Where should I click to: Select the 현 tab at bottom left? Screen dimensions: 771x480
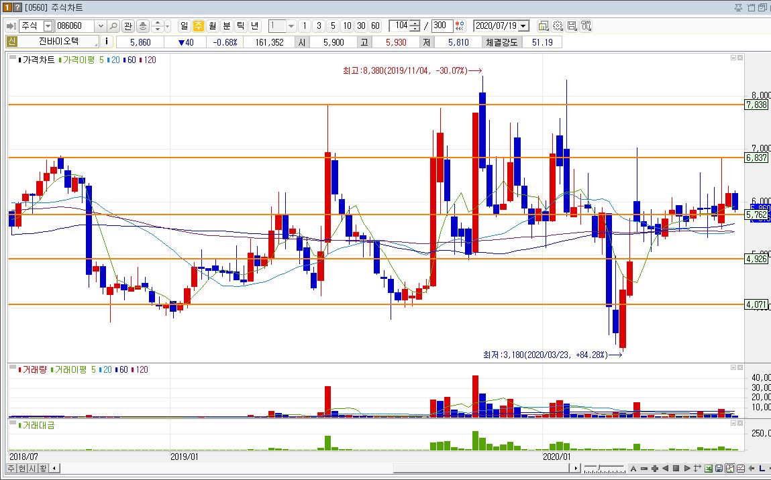(x=22, y=468)
